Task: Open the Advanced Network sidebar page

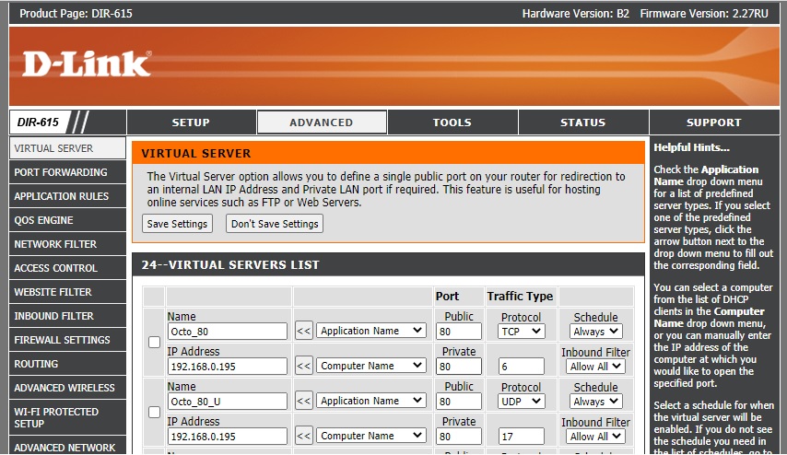Action: click(67, 446)
